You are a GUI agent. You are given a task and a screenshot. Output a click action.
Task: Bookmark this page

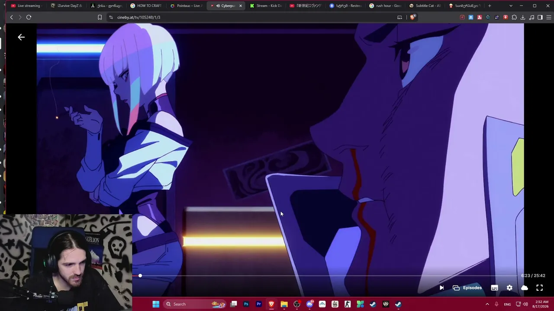[x=100, y=17]
